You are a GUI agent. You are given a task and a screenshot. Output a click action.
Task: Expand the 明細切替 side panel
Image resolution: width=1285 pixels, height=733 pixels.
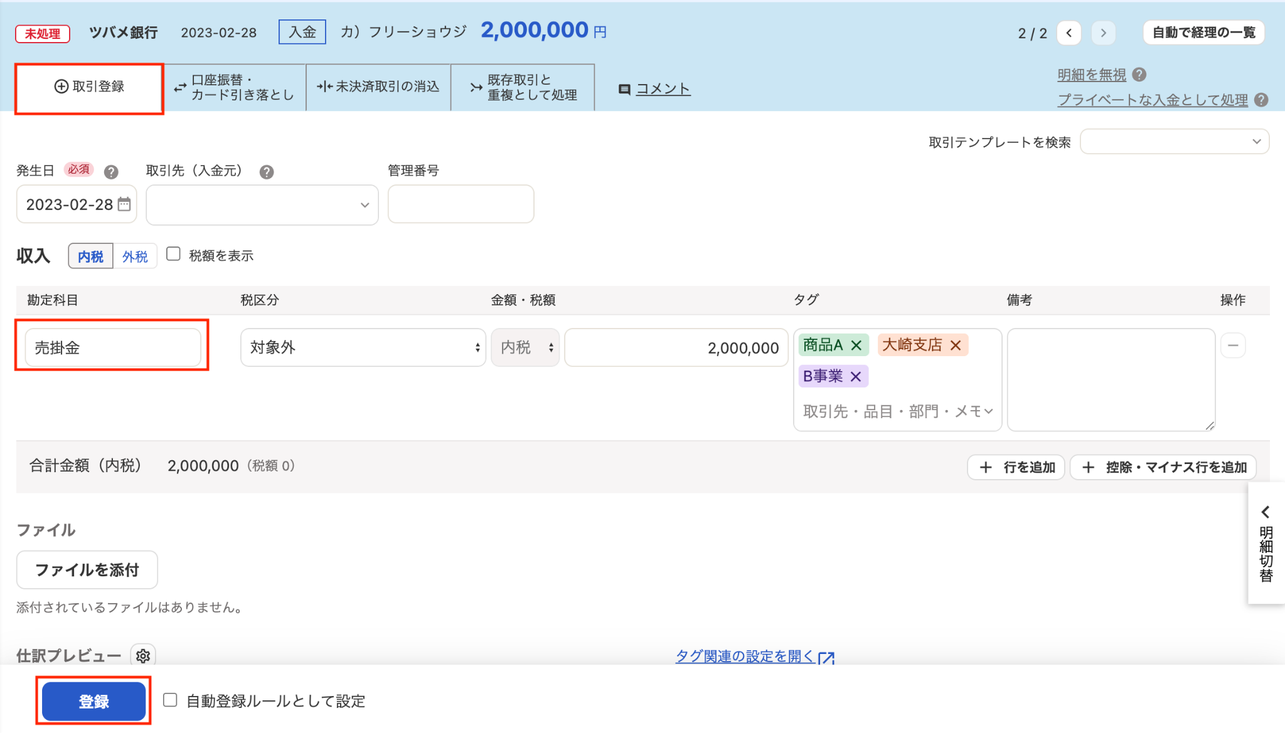tap(1266, 543)
